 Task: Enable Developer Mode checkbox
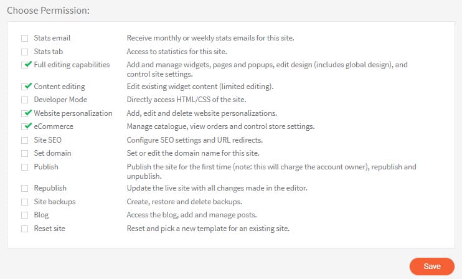pyautogui.click(x=25, y=100)
